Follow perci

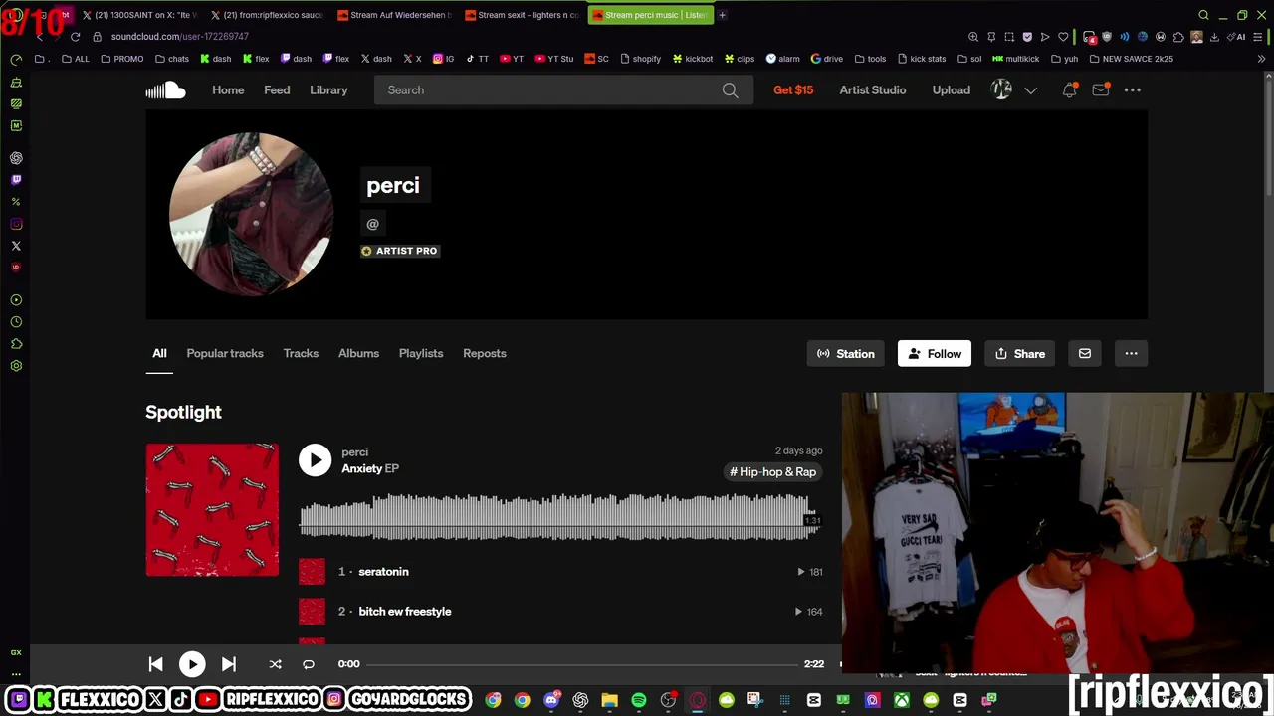pos(935,353)
